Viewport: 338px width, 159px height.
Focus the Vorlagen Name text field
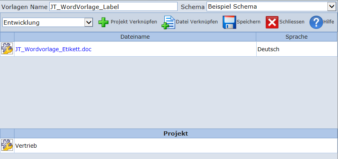point(113,7)
